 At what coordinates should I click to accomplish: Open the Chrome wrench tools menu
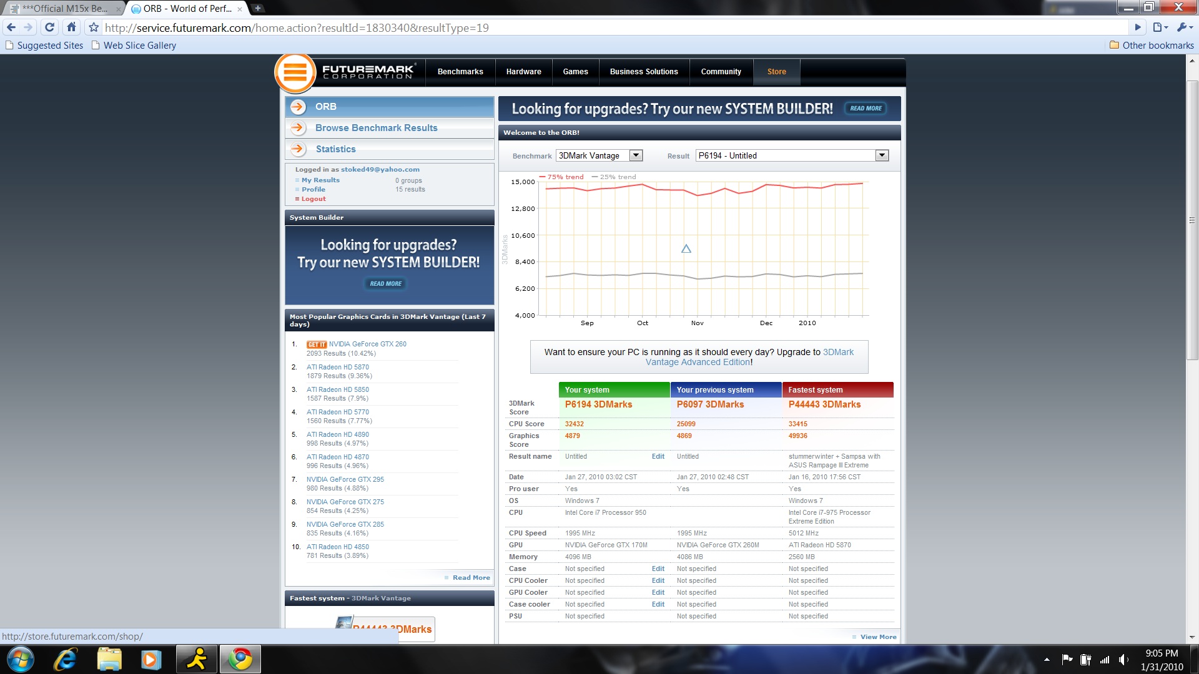pyautogui.click(x=1184, y=27)
